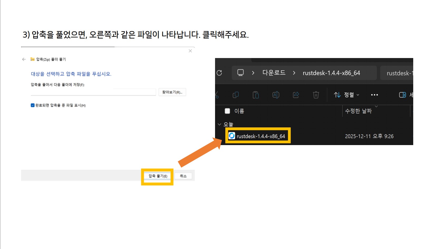The image size is (443, 249).
Task: Navigate to 다운로드 via the breadcrumb
Action: [x=274, y=73]
